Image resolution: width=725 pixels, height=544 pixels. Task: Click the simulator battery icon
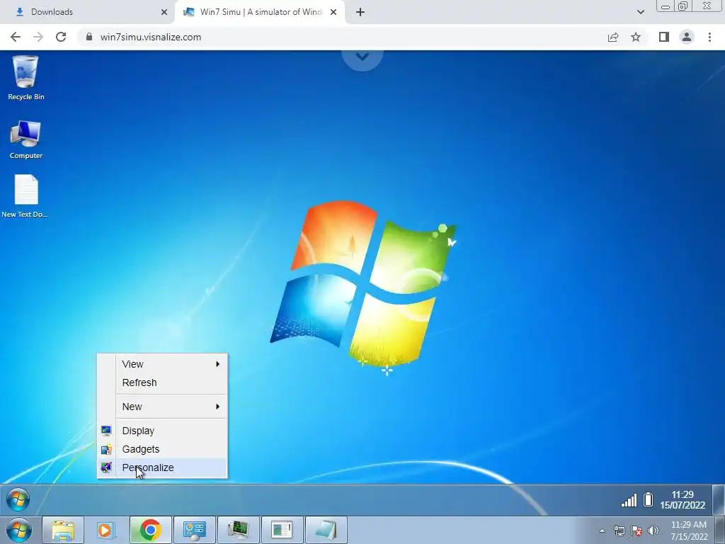tap(649, 499)
